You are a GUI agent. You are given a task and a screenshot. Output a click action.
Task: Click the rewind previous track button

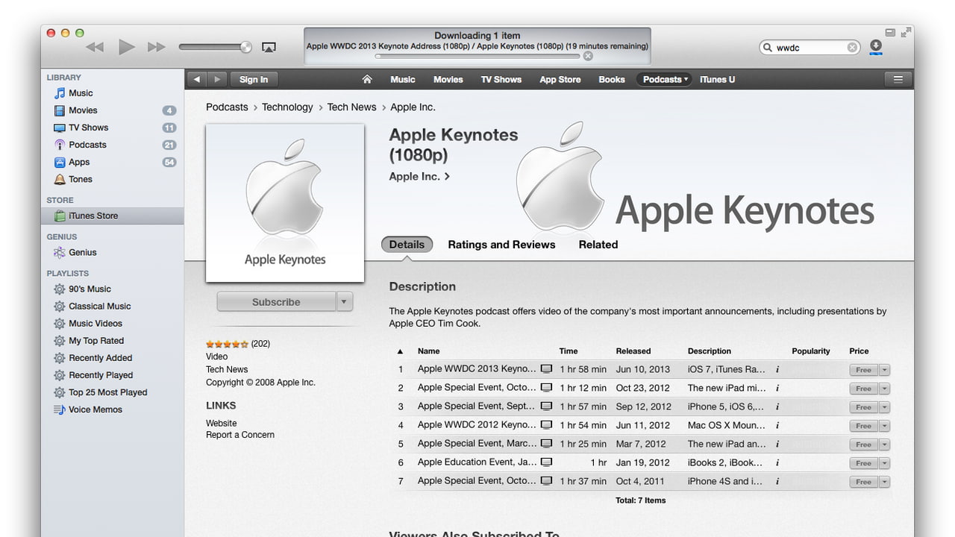(95, 47)
